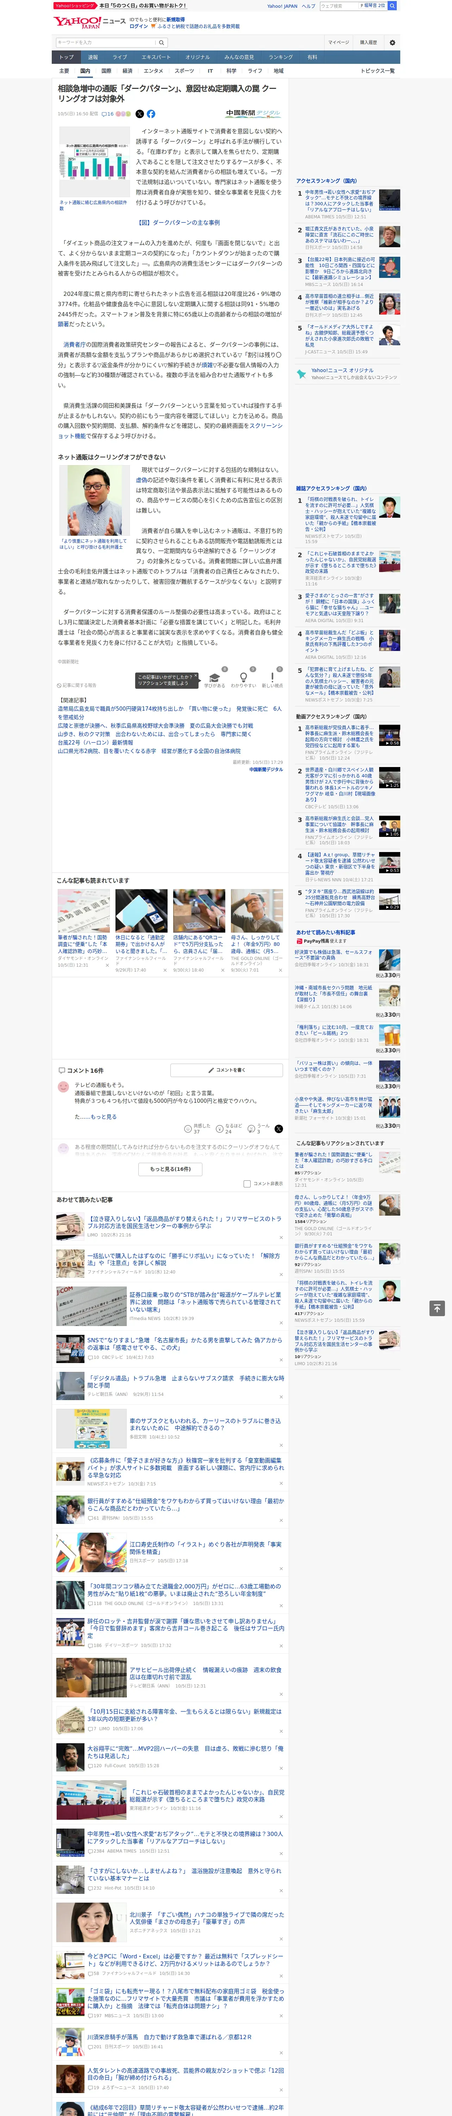Click the scroll-to-top arrow button

click(x=437, y=1308)
